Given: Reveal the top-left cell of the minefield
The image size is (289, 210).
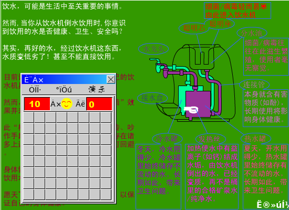Looking at the screenshot, I should 29,118.
